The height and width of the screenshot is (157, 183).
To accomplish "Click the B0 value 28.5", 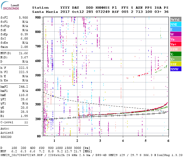I will [24, 112].
